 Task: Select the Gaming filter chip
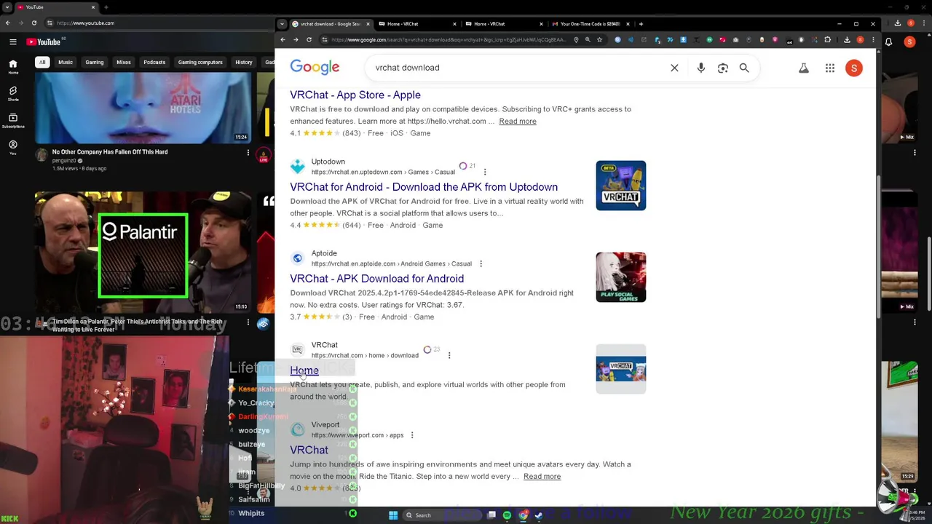point(94,62)
